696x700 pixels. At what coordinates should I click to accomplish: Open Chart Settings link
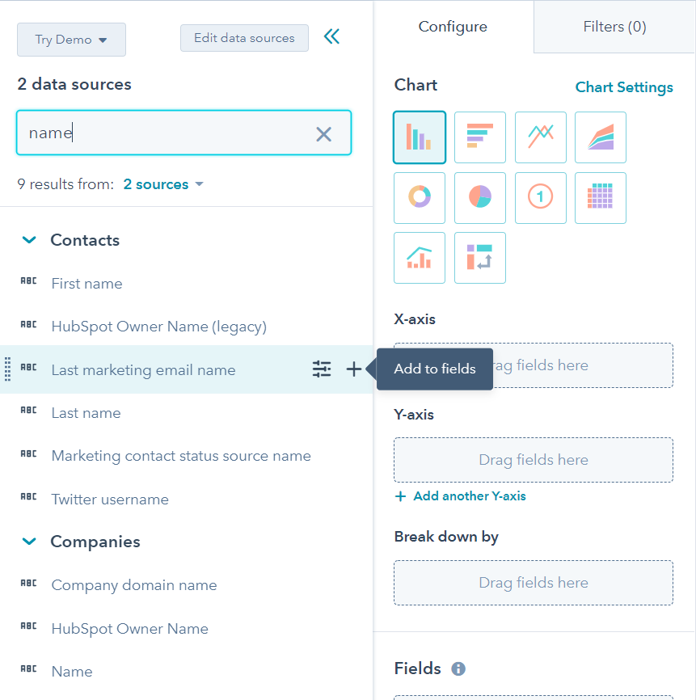pyautogui.click(x=624, y=87)
